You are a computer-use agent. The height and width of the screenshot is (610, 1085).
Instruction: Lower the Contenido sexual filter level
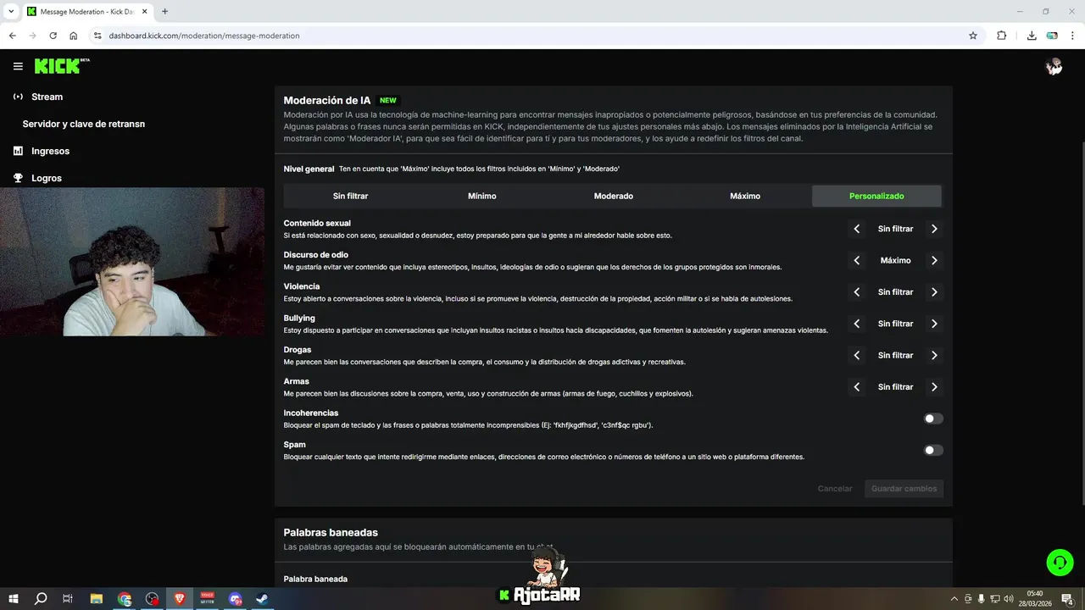[x=857, y=229]
